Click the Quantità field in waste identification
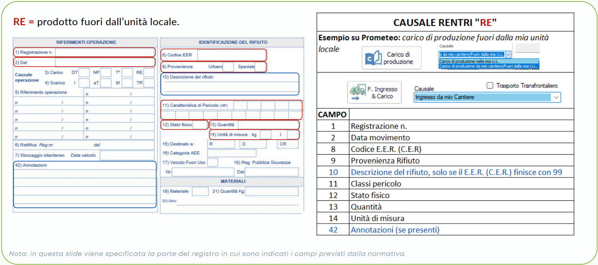598x265 pixels. (268, 125)
